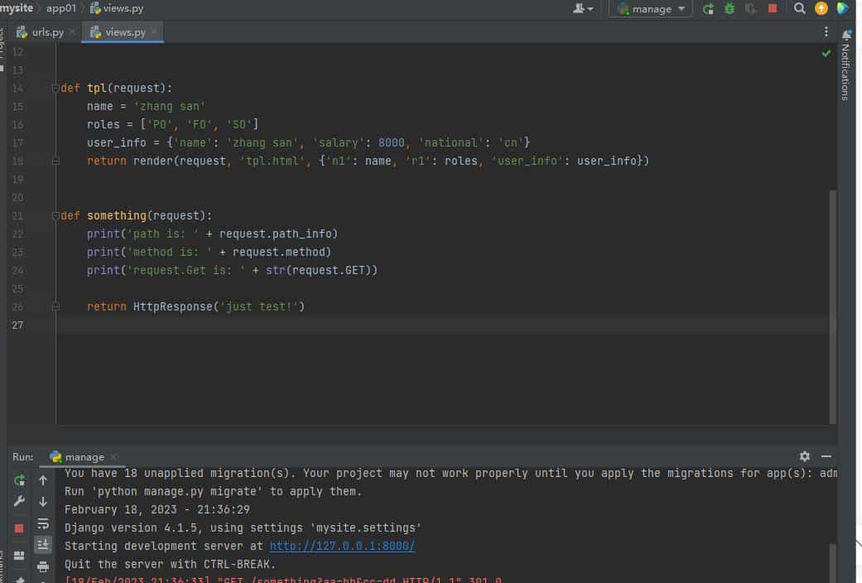Image resolution: width=862 pixels, height=583 pixels.
Task: Open the manage run configuration dropdown
Action: pyautogui.click(x=651, y=9)
